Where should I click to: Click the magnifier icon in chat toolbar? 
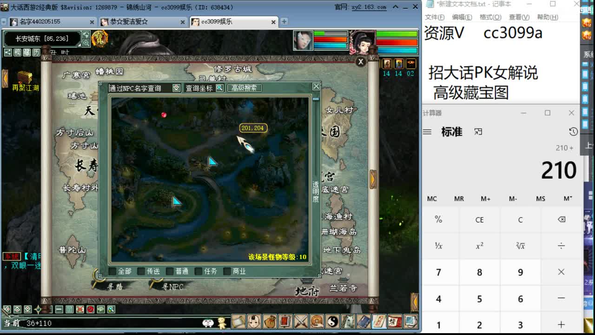coord(111,309)
